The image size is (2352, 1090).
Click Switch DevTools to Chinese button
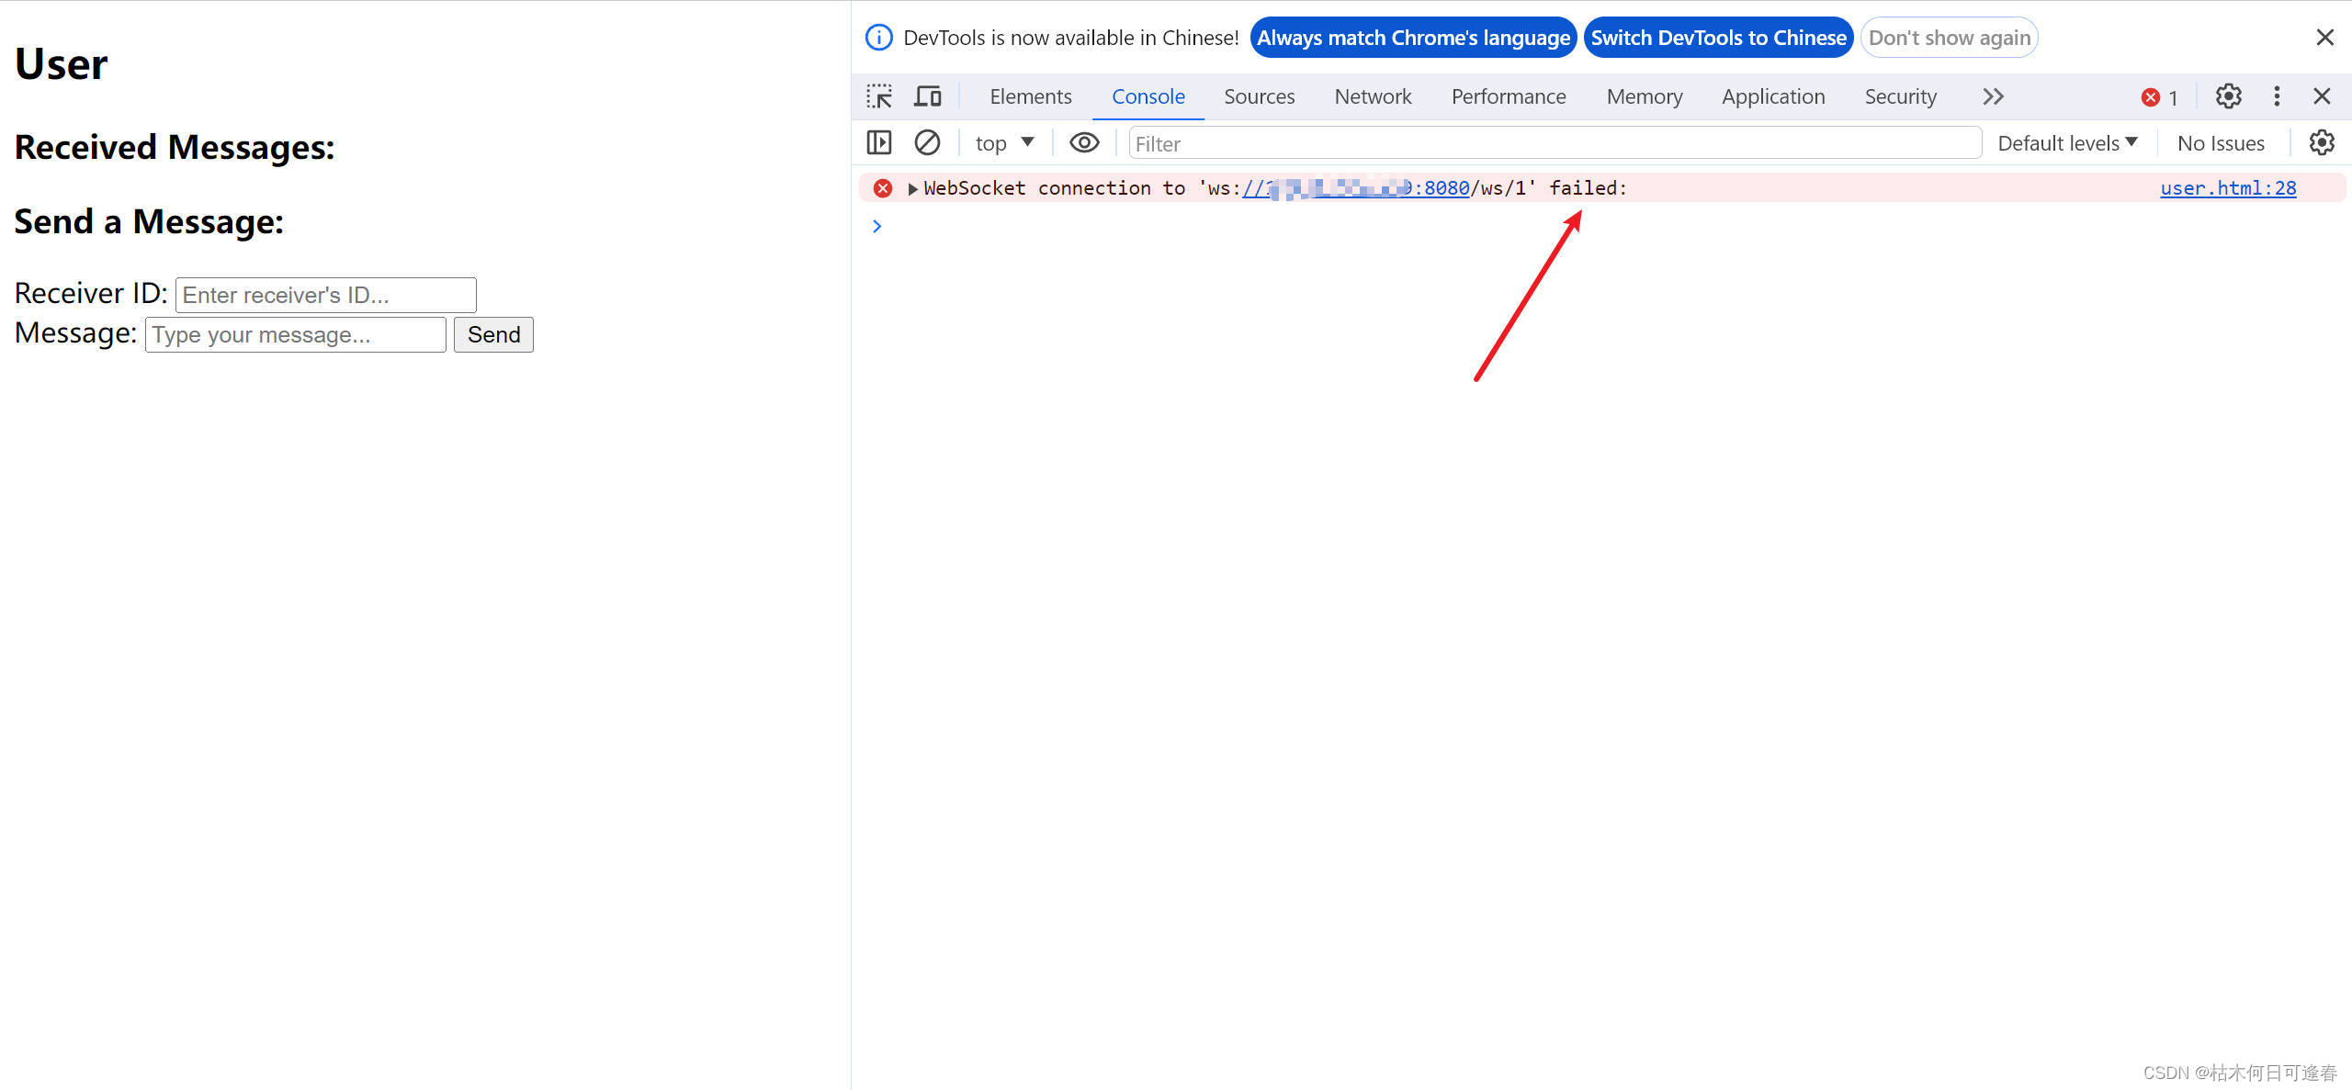click(1718, 38)
